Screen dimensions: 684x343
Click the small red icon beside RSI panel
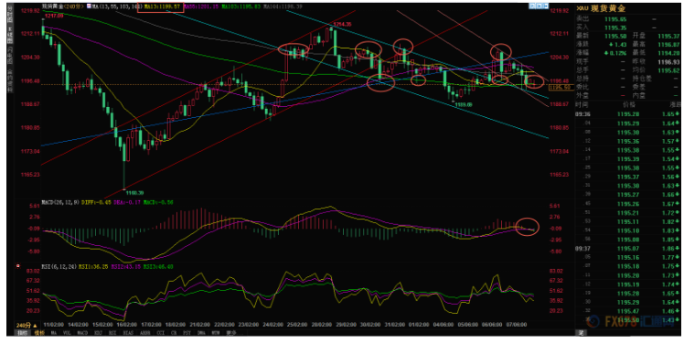click(x=18, y=266)
